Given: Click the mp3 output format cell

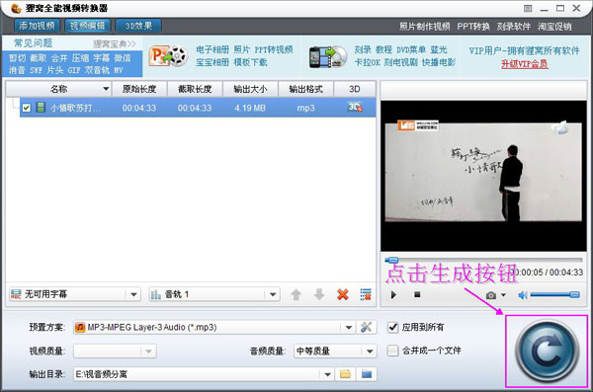Looking at the screenshot, I should click(306, 108).
